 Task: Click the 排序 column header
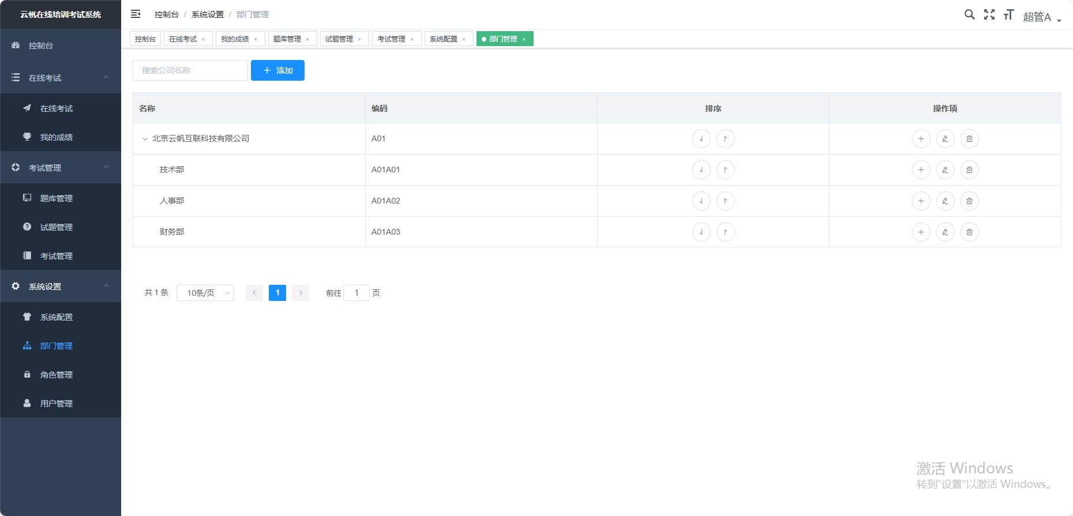point(713,108)
